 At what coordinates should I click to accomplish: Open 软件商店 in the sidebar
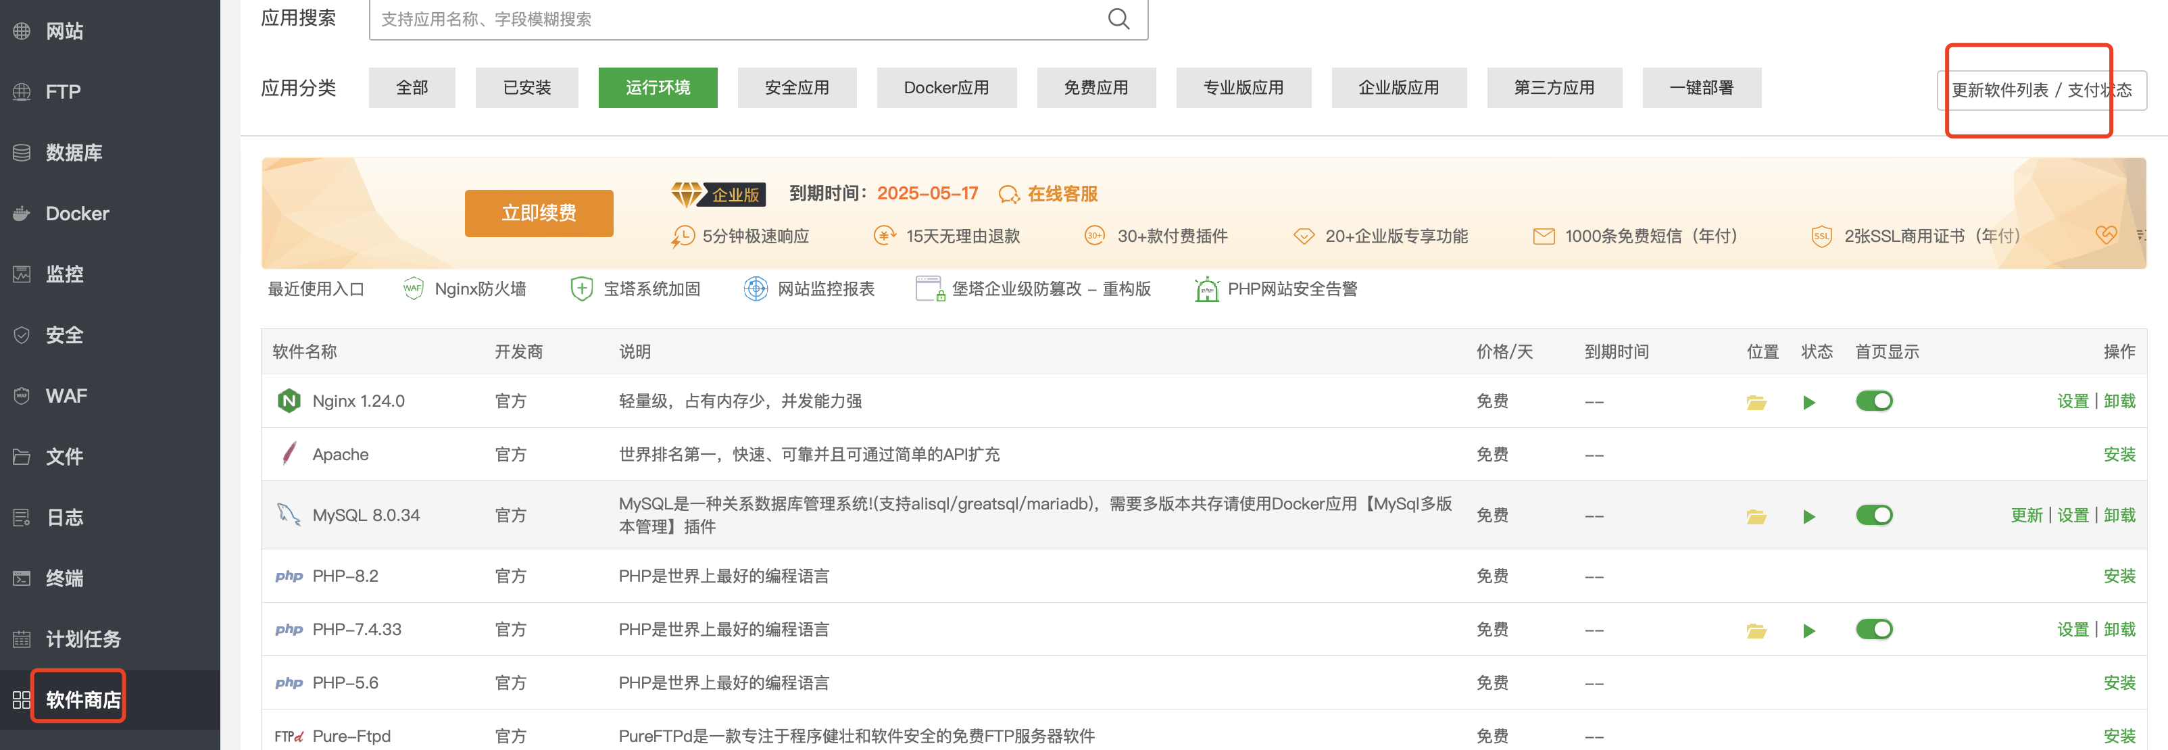pos(82,699)
